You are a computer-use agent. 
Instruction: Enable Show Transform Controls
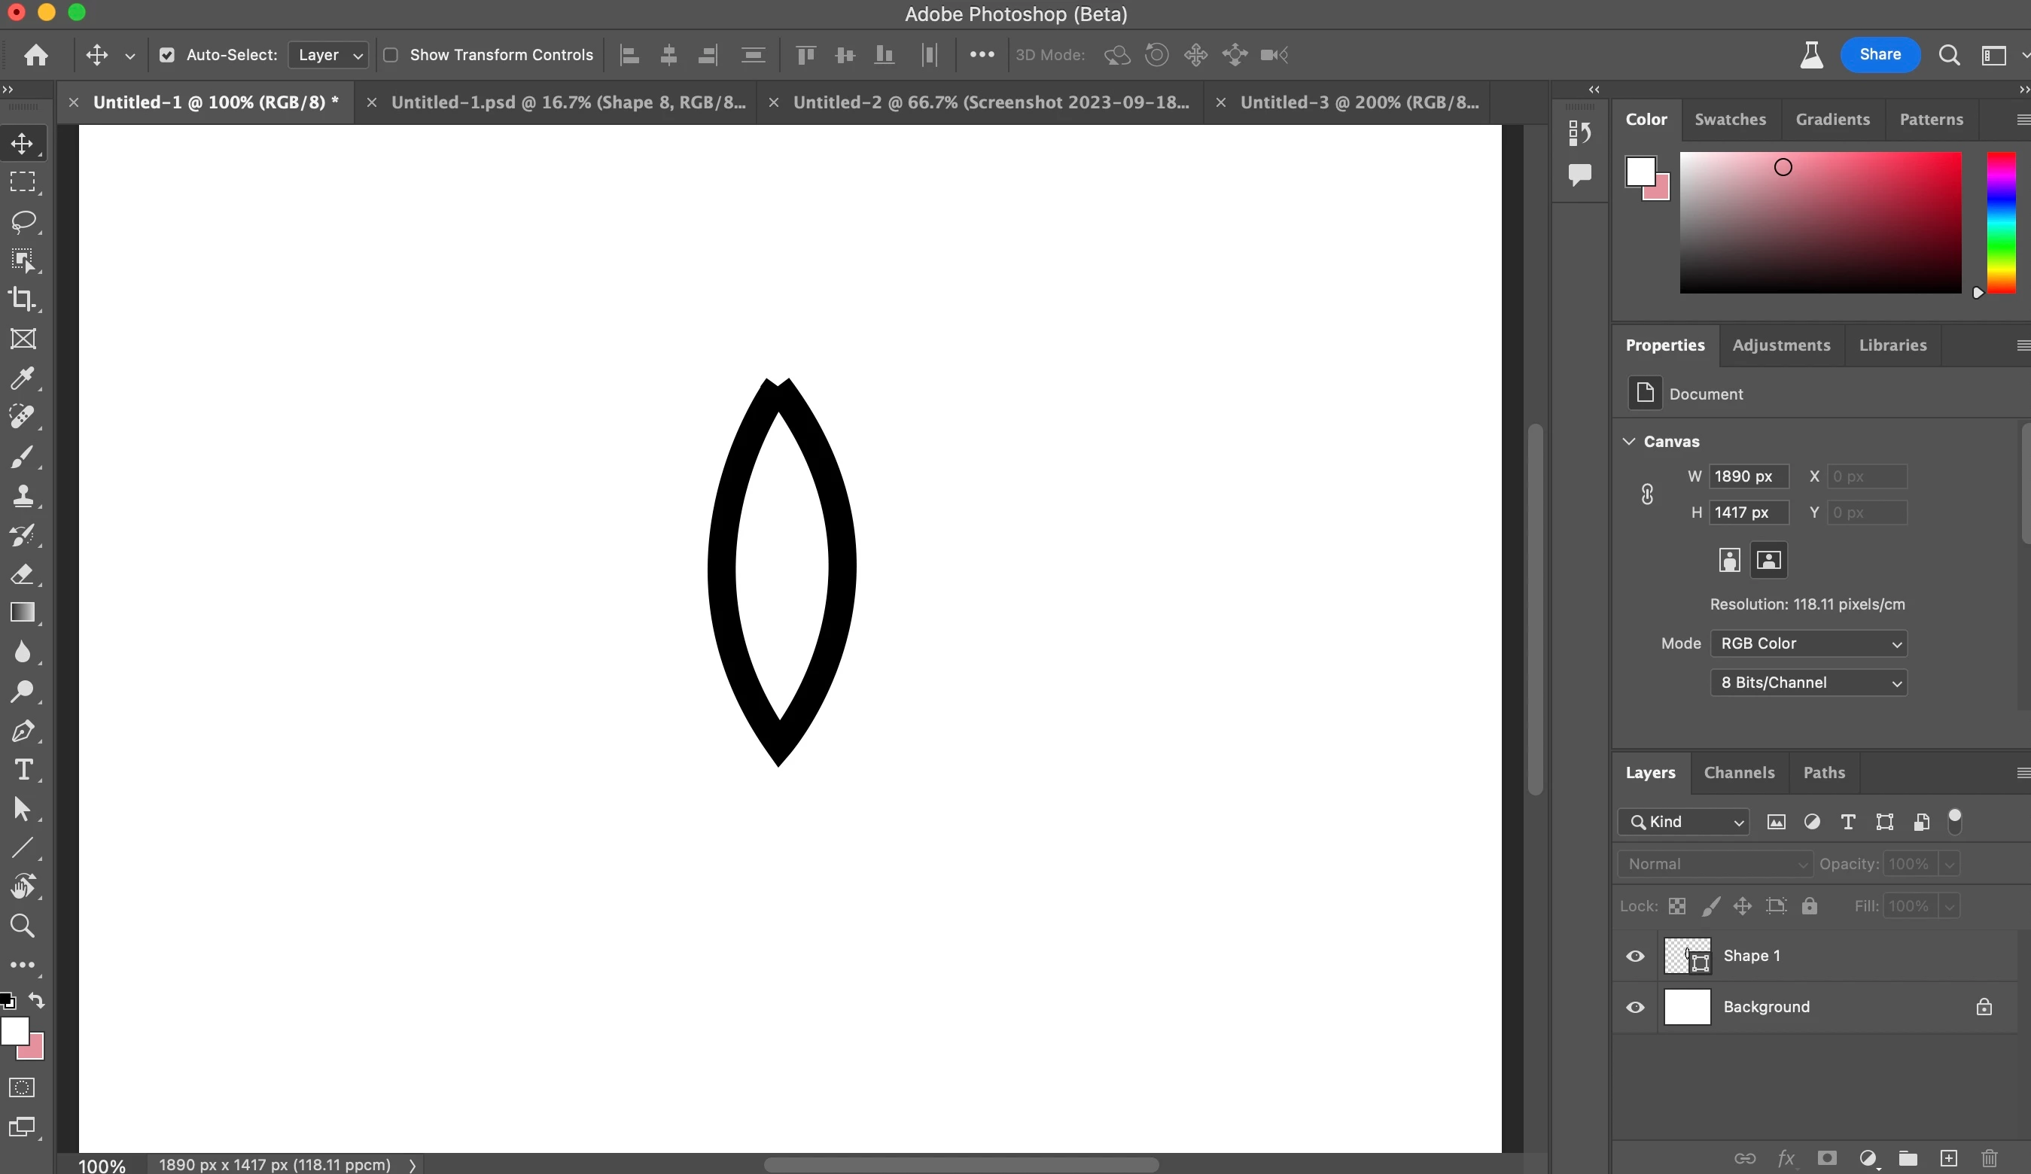click(x=391, y=55)
